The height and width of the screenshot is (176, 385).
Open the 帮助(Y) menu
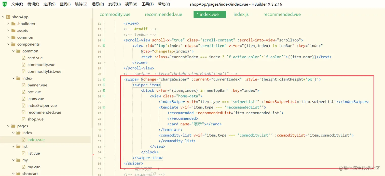click(164, 4)
